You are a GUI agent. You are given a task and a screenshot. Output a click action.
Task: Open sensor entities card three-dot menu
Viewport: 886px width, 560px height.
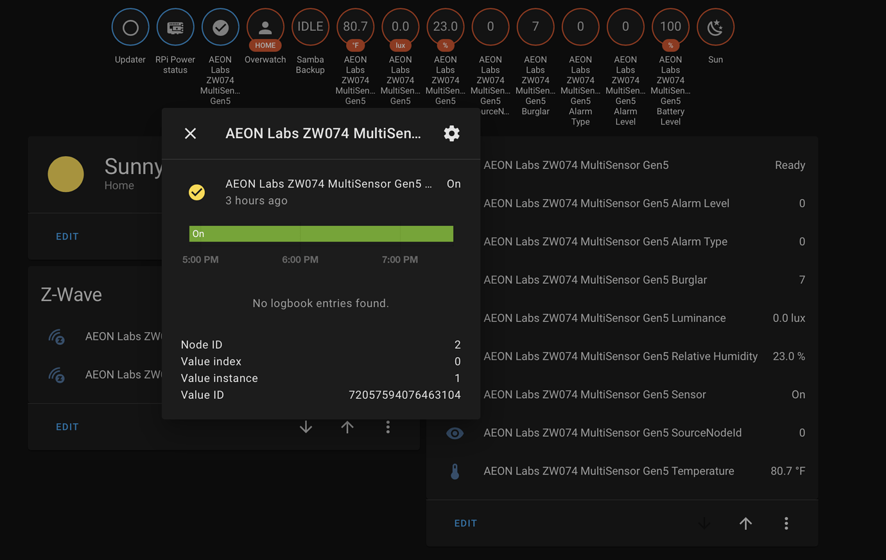pyautogui.click(x=786, y=523)
